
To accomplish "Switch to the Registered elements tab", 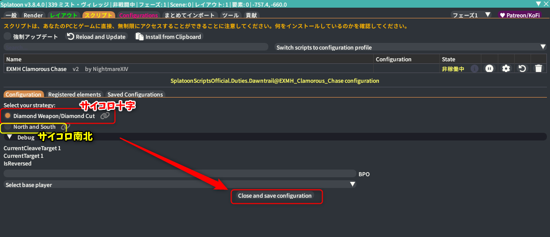I will [x=74, y=94].
